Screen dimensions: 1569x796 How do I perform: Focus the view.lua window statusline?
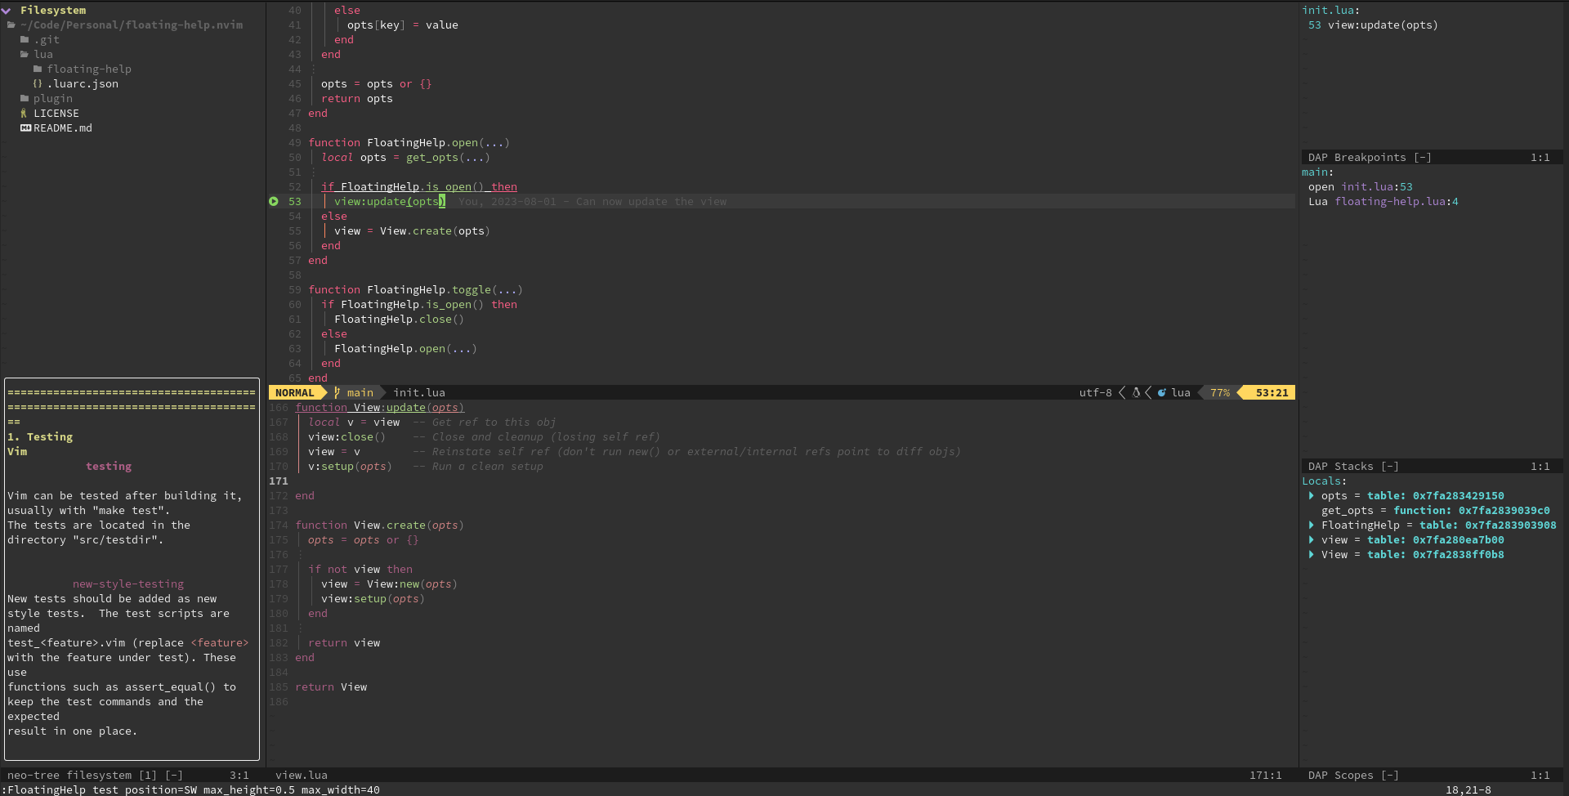pos(302,776)
